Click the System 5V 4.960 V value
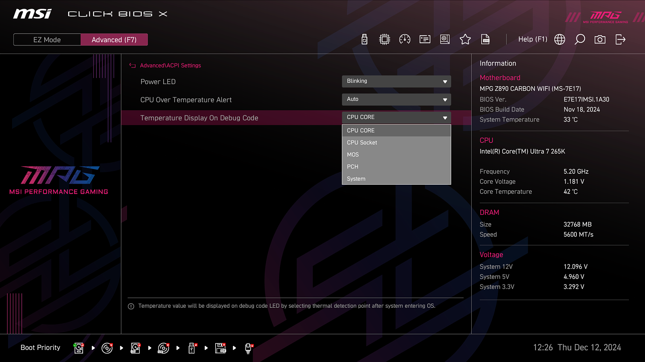 [574, 277]
